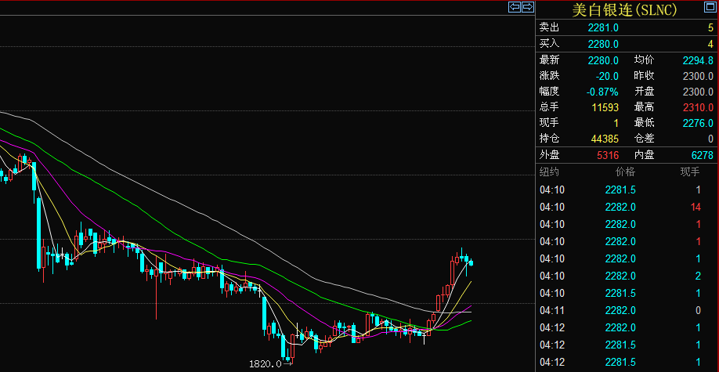
Task: Click the left arrow navigation icon
Action: (515, 7)
